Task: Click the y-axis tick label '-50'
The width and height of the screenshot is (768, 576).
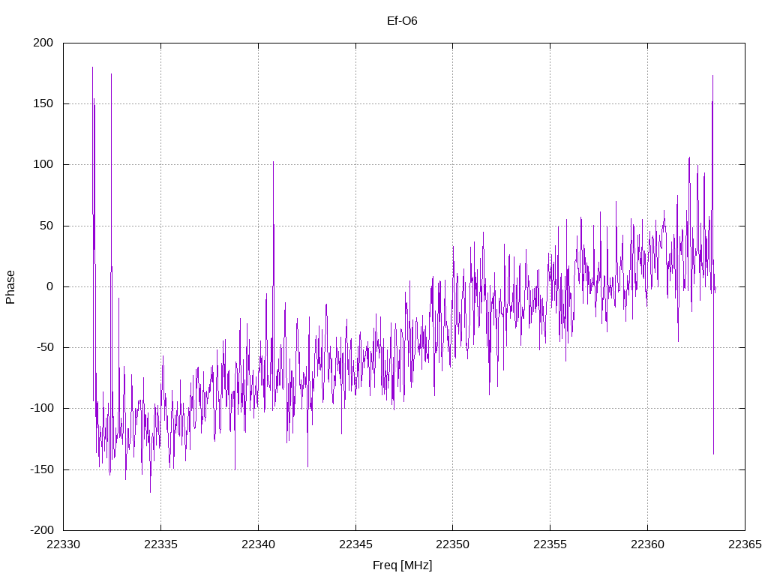Action: 44,347
